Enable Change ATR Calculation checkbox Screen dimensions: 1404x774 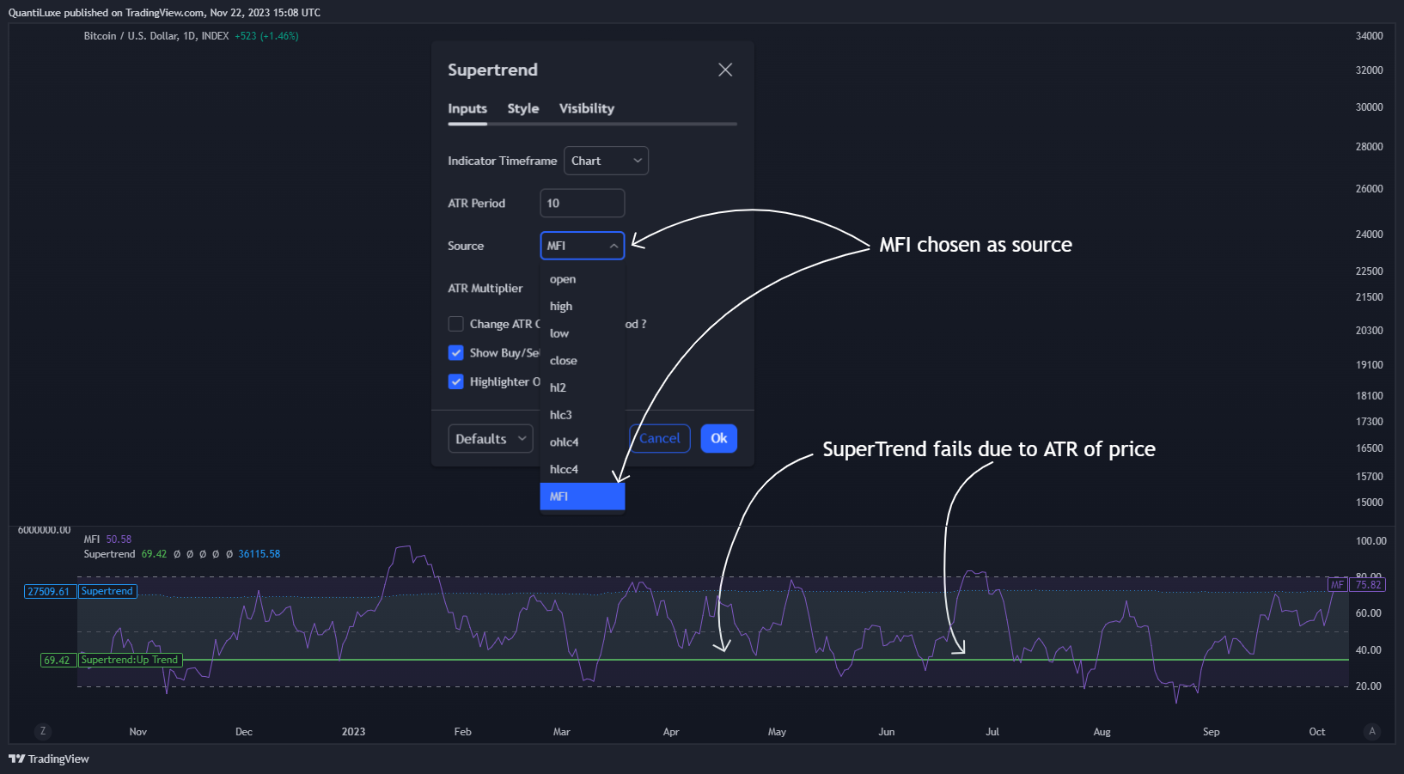[x=455, y=324]
